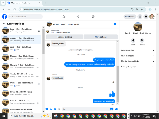Image resolution: width=159 pixels, height=119 pixels.
Task: Open the Chrome profile icon
Action: tap(150, 10)
